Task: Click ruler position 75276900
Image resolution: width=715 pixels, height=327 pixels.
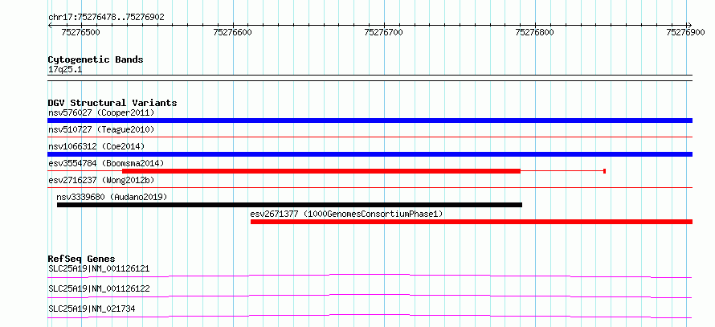Action: click(x=686, y=32)
